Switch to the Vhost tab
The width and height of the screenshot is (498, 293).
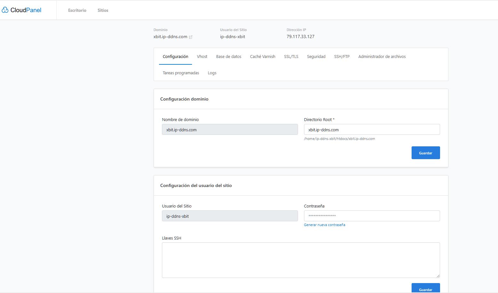[x=202, y=57]
